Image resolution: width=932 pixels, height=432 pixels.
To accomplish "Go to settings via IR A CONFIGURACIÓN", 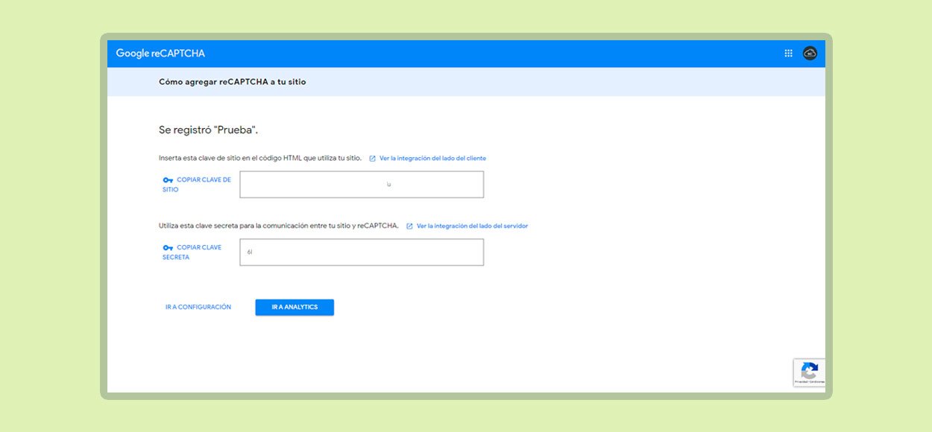I will (198, 307).
